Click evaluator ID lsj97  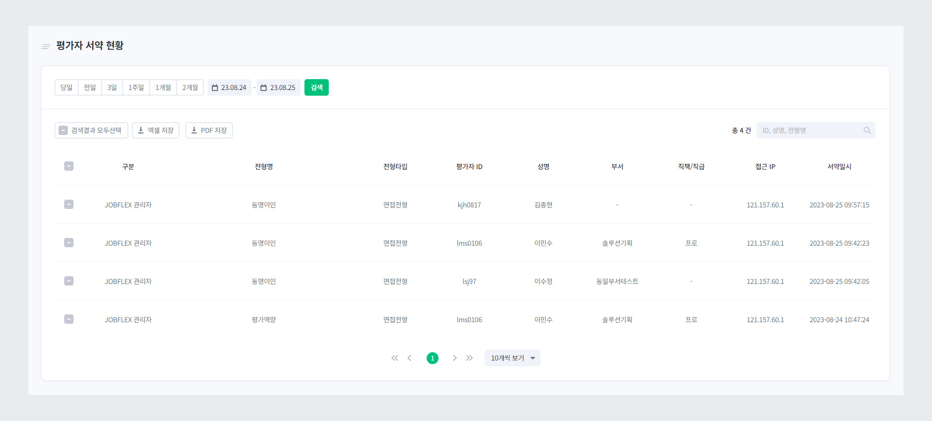click(x=469, y=281)
